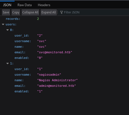This screenshot has width=129, height=115.
Task: Collapse user entry 1 arrow
Action: [8, 63]
